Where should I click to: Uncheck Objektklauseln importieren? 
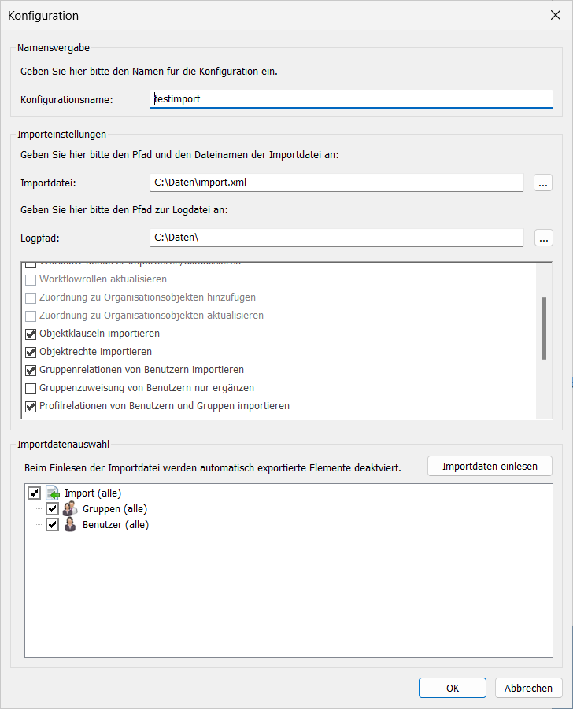(31, 334)
